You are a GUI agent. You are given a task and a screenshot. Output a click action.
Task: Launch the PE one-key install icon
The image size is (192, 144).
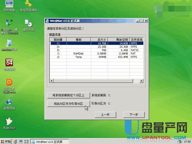click(9, 27)
